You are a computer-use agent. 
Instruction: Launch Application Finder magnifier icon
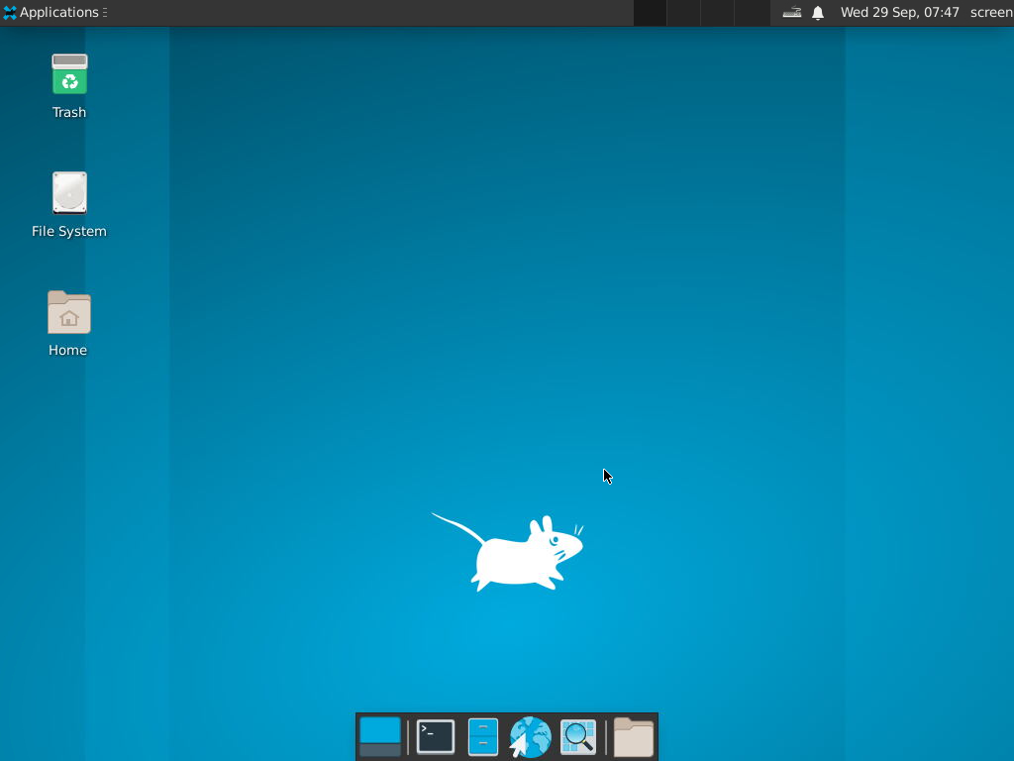point(578,737)
